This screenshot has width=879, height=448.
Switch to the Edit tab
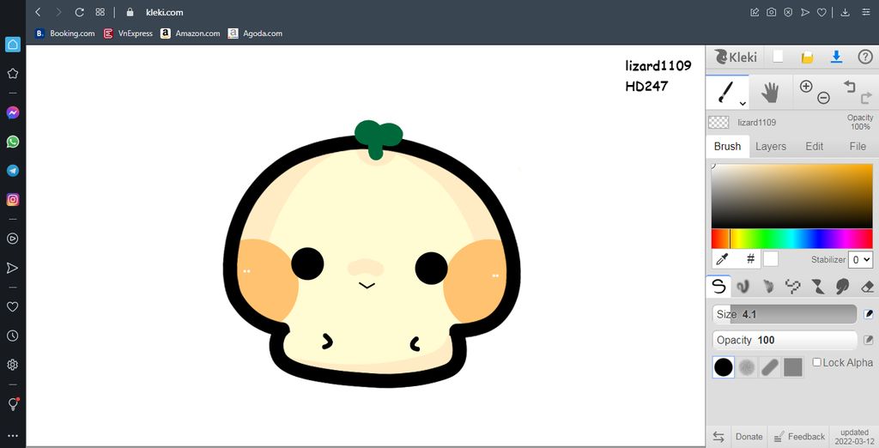(x=814, y=147)
